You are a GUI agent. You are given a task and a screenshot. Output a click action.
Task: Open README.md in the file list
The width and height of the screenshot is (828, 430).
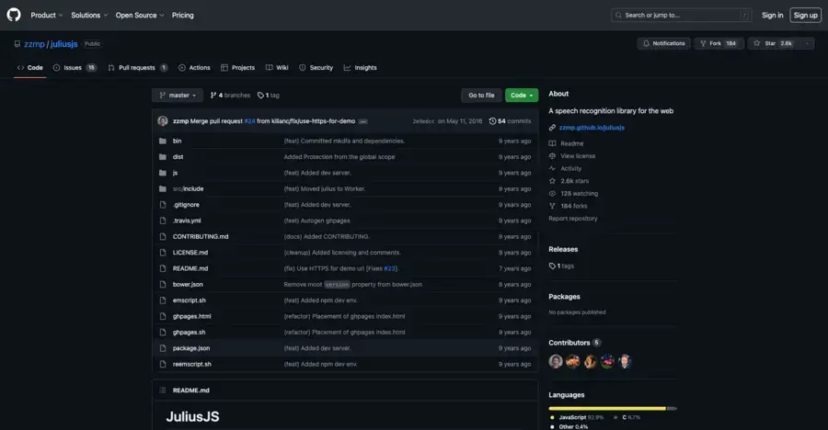[x=190, y=268]
